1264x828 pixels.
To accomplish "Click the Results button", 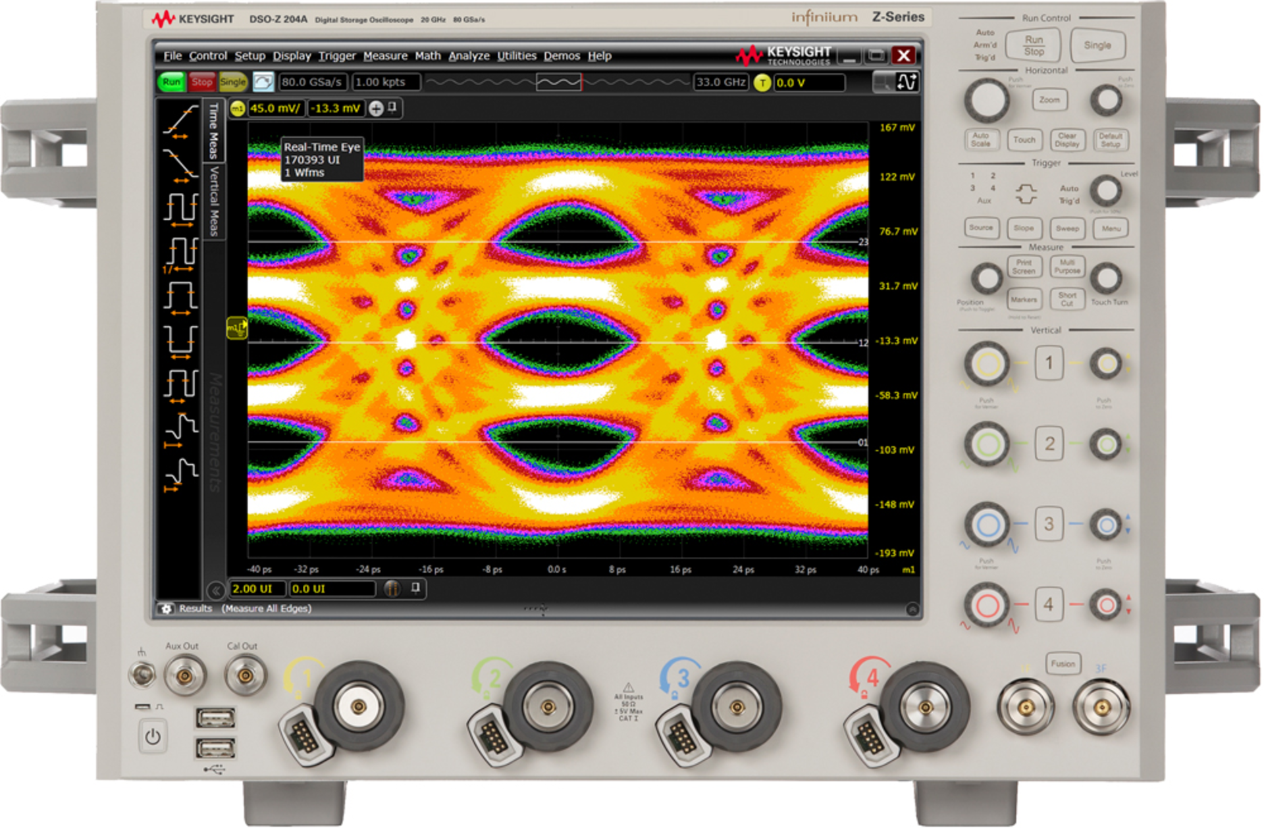I will pos(196,608).
